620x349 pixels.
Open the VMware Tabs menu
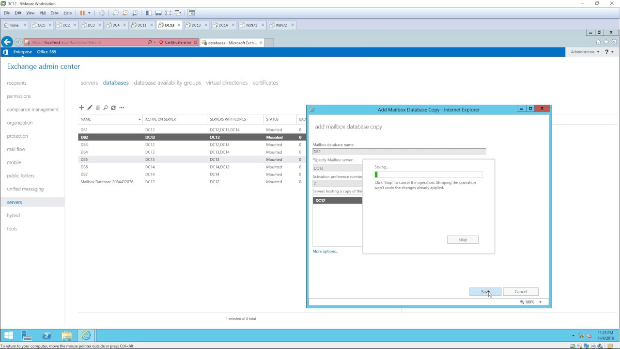click(x=55, y=13)
